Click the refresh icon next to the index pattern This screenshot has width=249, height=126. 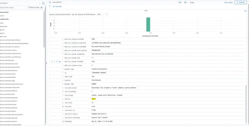pos(43,3)
